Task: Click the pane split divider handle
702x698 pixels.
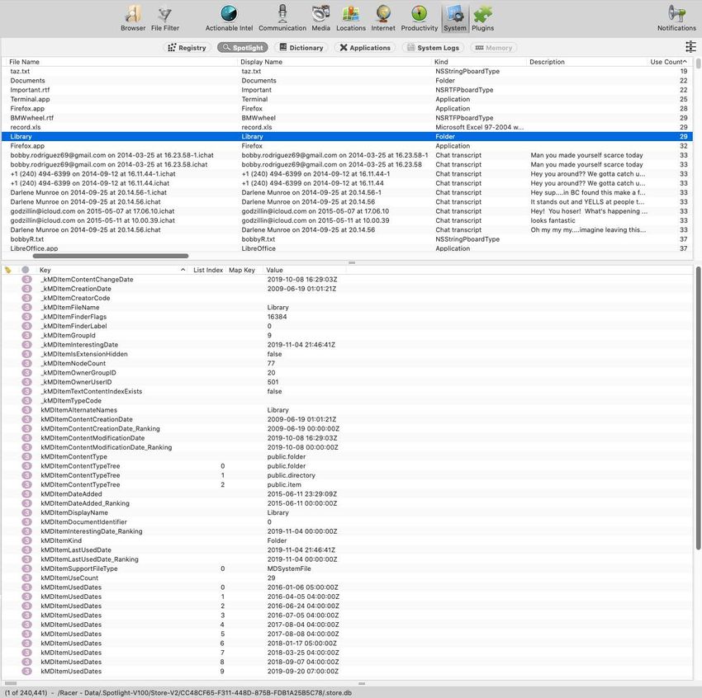Action: pos(352,262)
